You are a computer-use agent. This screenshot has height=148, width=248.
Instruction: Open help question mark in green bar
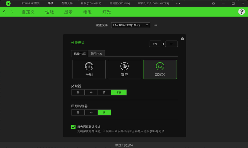(x=241, y=12)
